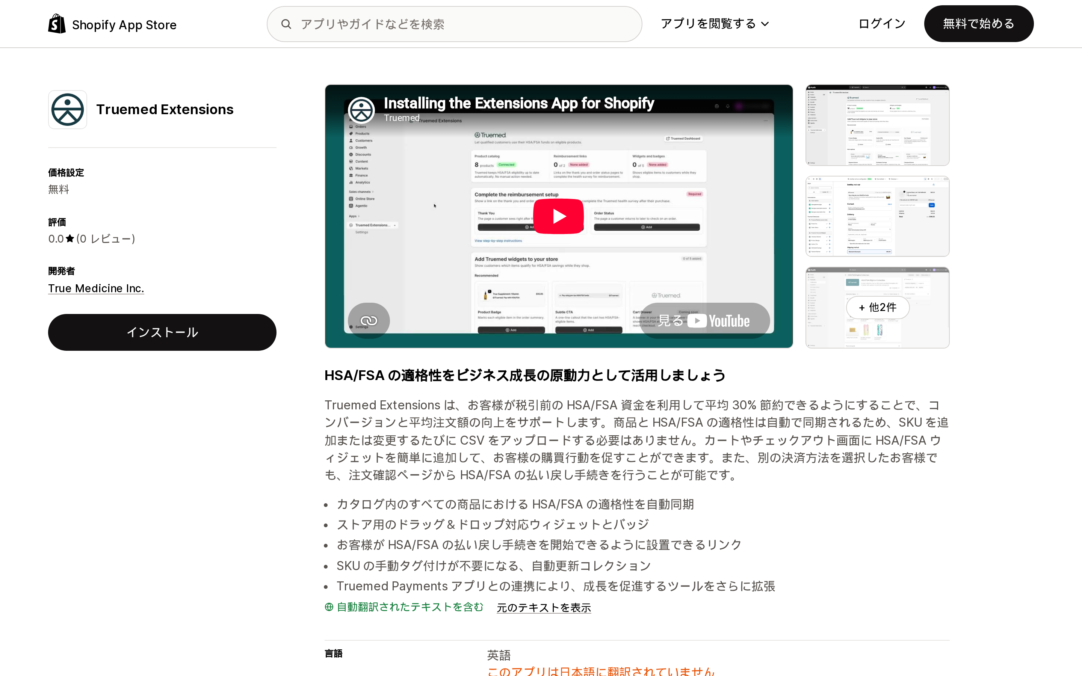1082x676 pixels.
Task: Click the このアプリは日本語に翻訳されていません notice
Action: tap(600, 671)
